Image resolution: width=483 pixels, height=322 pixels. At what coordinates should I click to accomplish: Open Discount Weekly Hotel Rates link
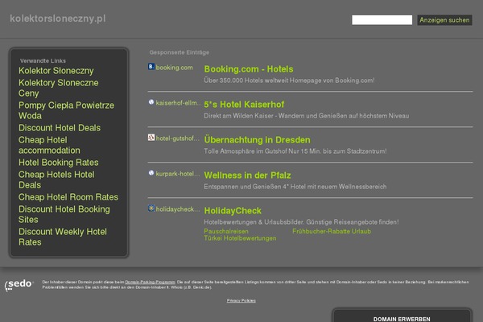point(63,237)
